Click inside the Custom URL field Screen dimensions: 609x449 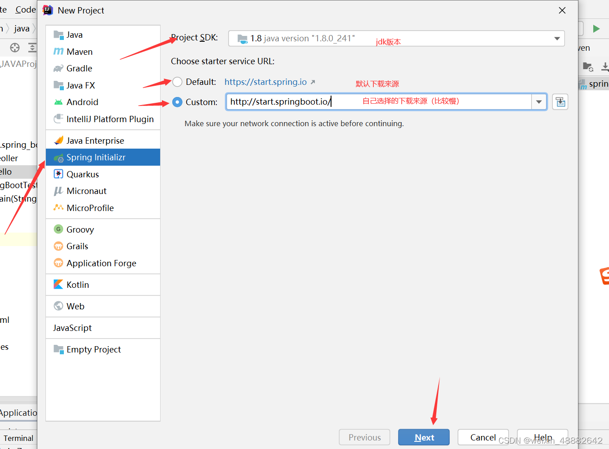(x=379, y=102)
